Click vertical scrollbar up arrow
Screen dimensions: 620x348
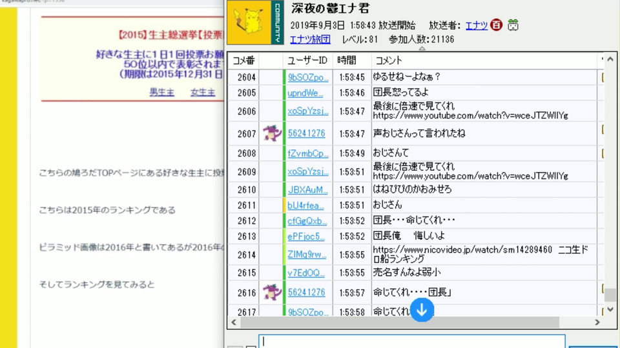(x=610, y=59)
